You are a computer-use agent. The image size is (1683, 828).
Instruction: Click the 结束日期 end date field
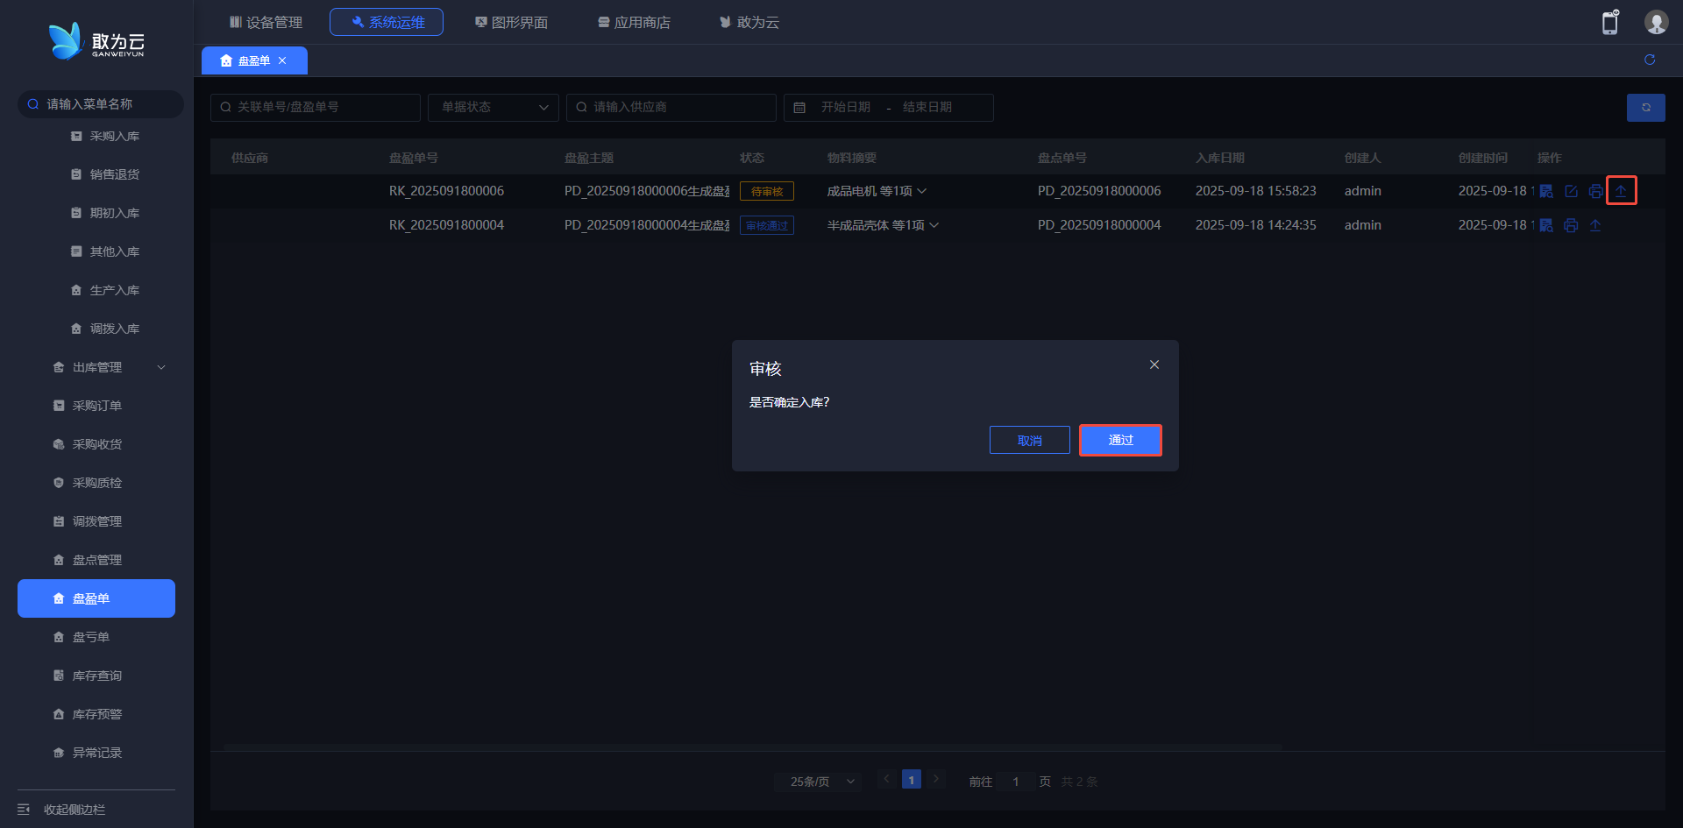[x=927, y=107]
